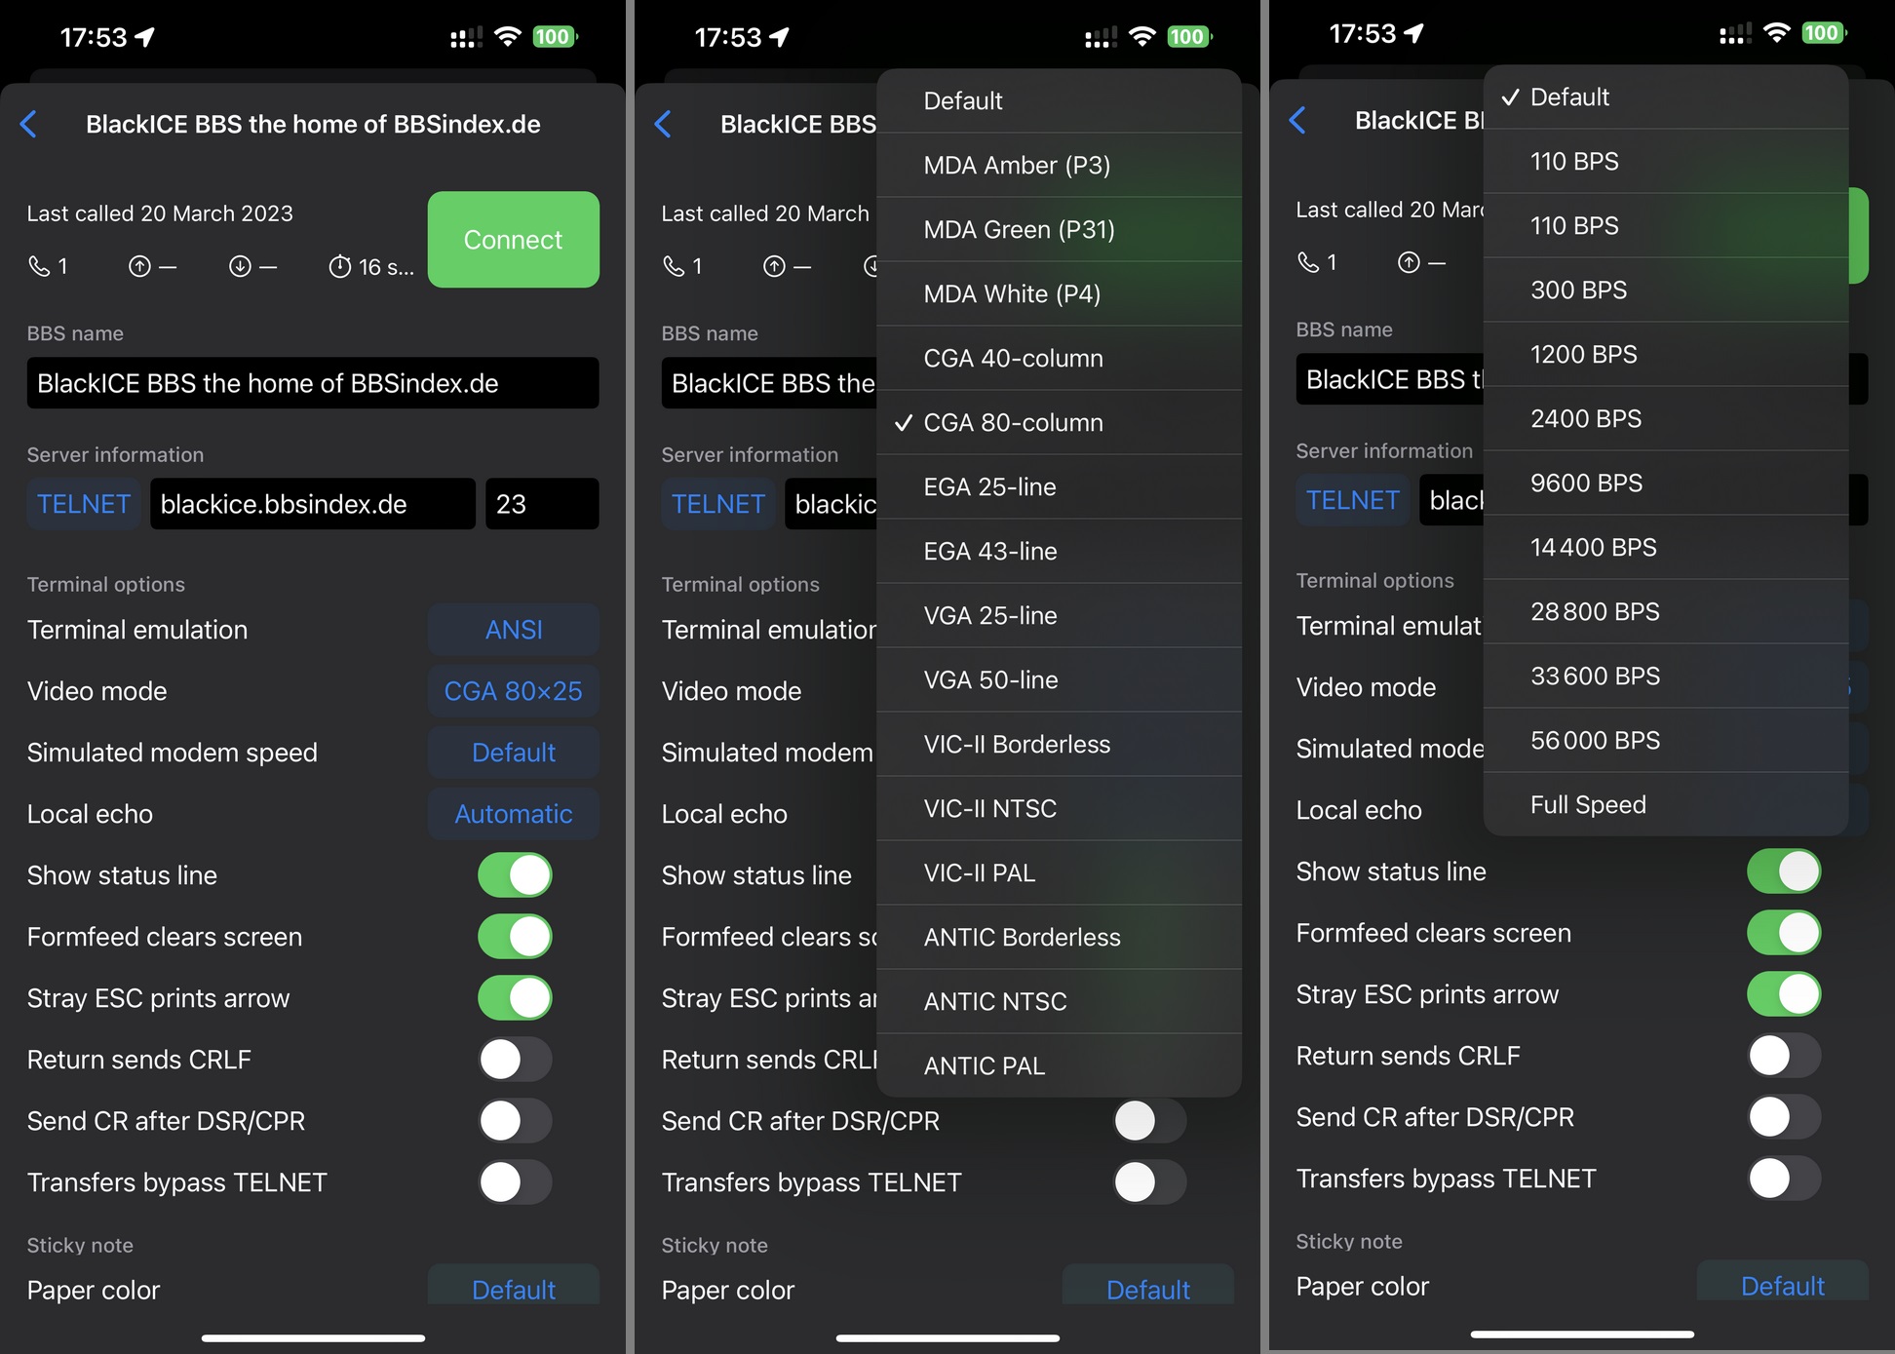This screenshot has height=1354, width=1895.
Task: Choose ANTIC PAL from the video menu
Action: coord(1060,1065)
